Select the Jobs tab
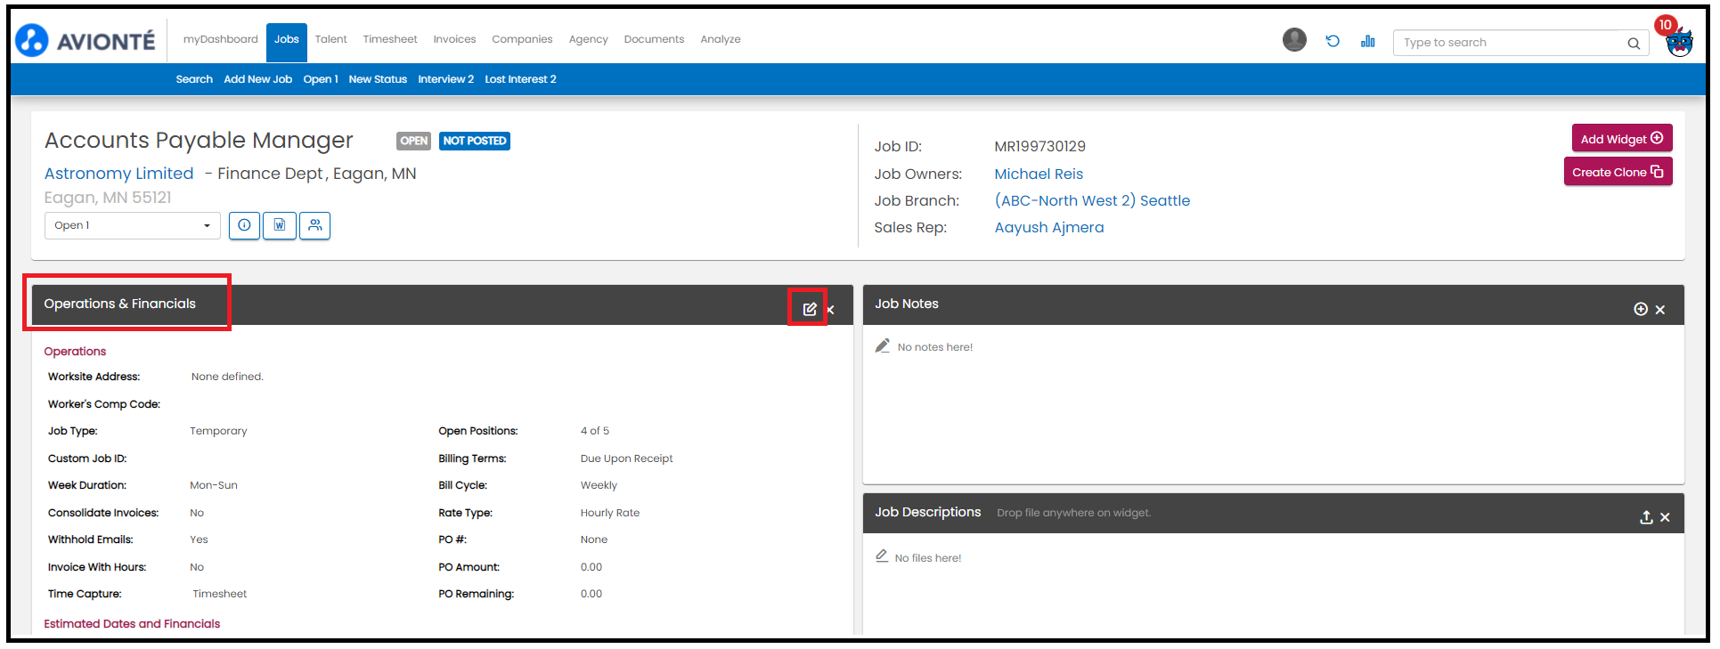The image size is (1720, 649). point(286,42)
